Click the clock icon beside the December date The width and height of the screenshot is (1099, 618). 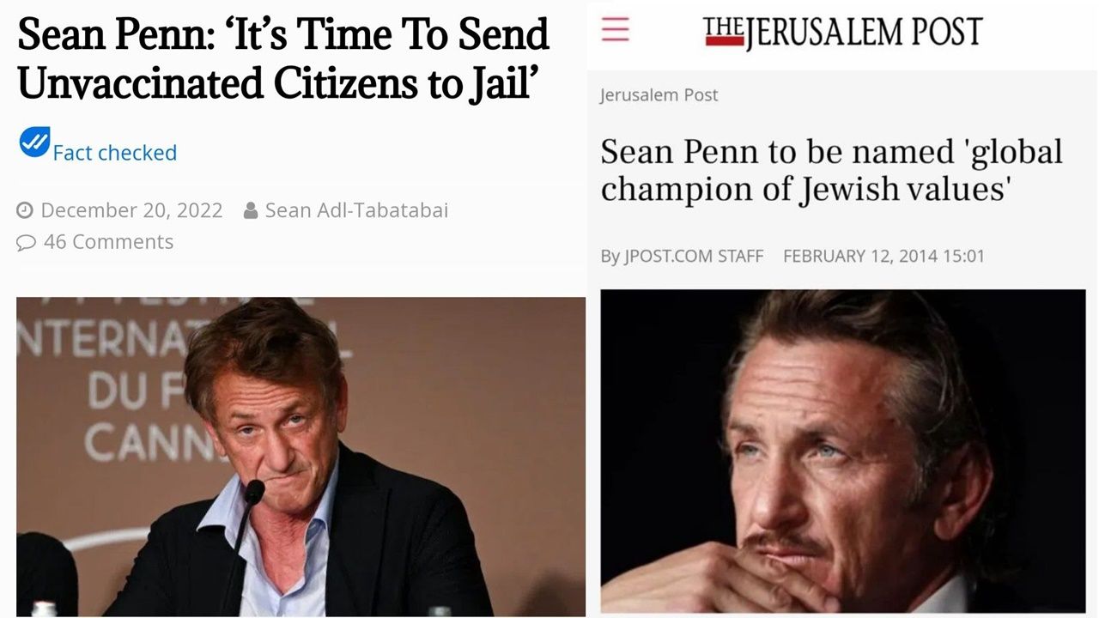tap(25, 210)
